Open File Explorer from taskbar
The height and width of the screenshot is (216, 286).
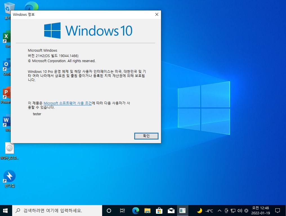[x=148, y=211]
